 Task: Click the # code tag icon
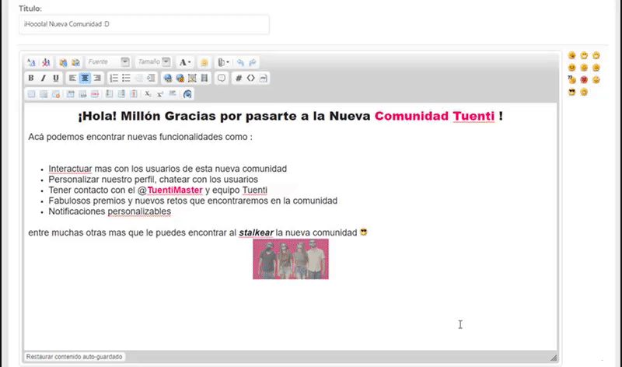click(x=239, y=79)
